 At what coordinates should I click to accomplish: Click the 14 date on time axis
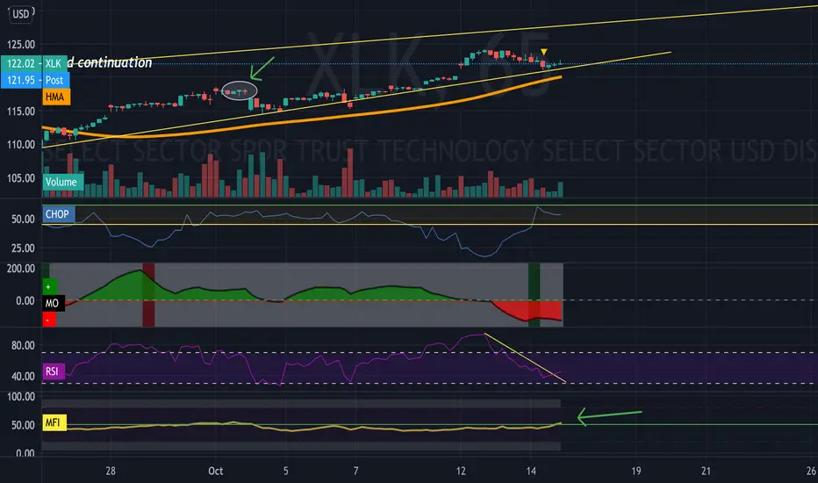[x=530, y=471]
